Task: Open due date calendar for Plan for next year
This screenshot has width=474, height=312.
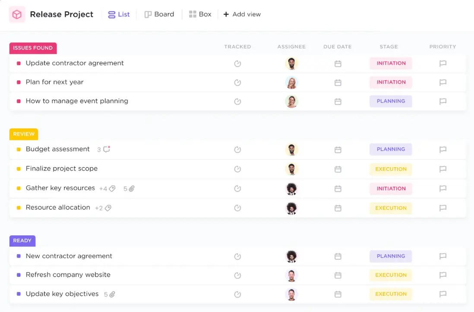Action: [338, 83]
